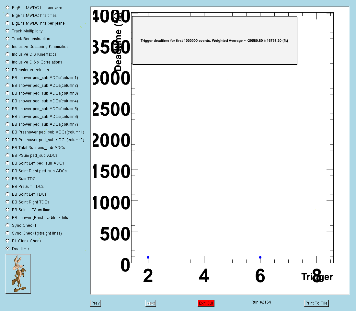Click the greyed Next button
The width and height of the screenshot is (356, 311).
point(151,303)
